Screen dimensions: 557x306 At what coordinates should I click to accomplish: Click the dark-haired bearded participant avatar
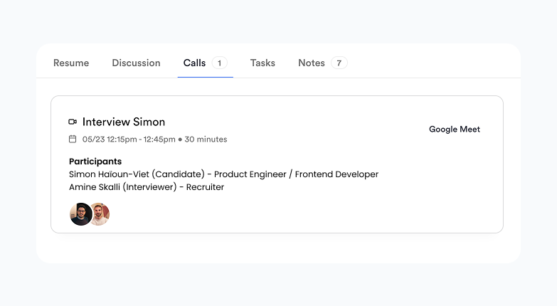coord(80,214)
